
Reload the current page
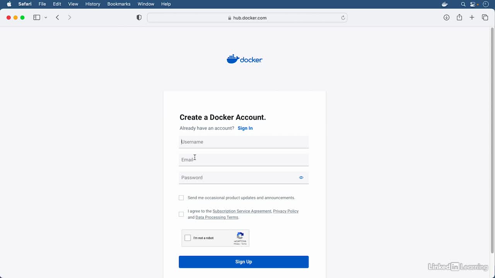tap(343, 18)
